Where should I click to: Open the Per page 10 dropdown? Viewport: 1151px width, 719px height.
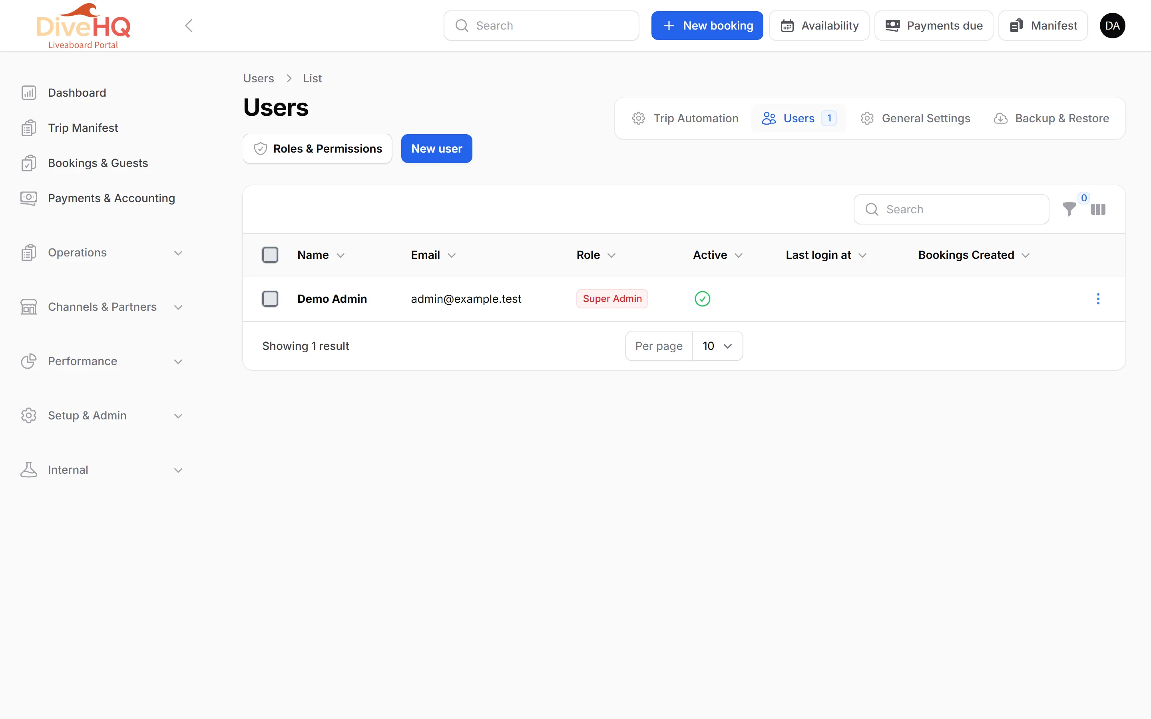(x=717, y=346)
